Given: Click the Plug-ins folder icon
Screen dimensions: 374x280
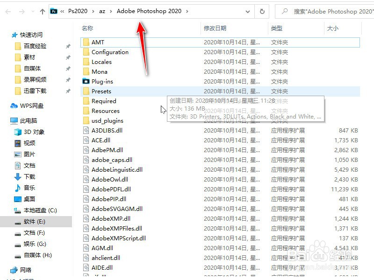Looking at the screenshot, I should tap(86, 81).
